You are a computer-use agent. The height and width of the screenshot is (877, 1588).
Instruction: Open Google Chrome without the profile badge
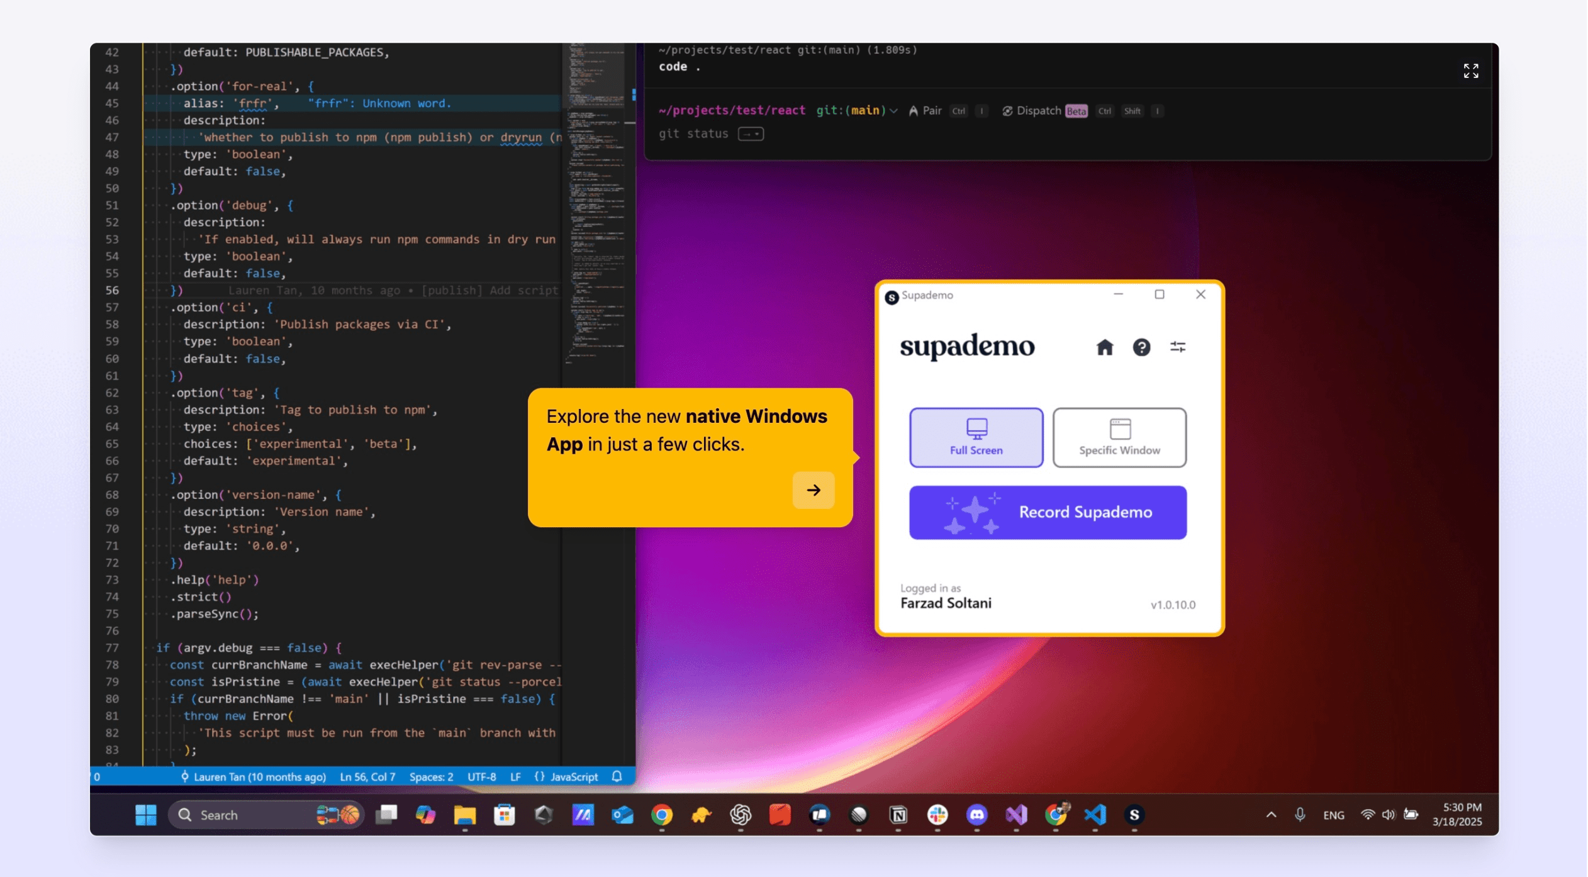point(661,815)
